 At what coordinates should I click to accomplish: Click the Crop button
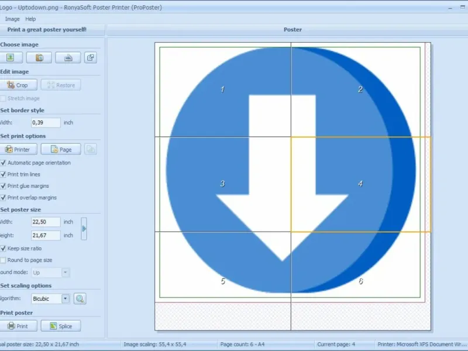point(18,85)
